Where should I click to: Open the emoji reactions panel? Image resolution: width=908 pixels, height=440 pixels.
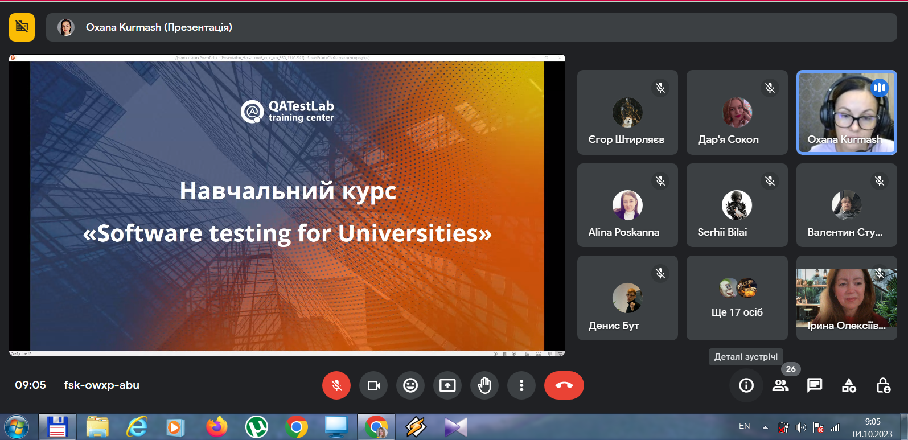(x=410, y=385)
